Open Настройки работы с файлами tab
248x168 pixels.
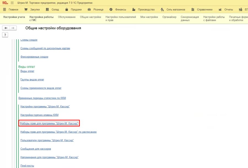click(x=214, y=18)
